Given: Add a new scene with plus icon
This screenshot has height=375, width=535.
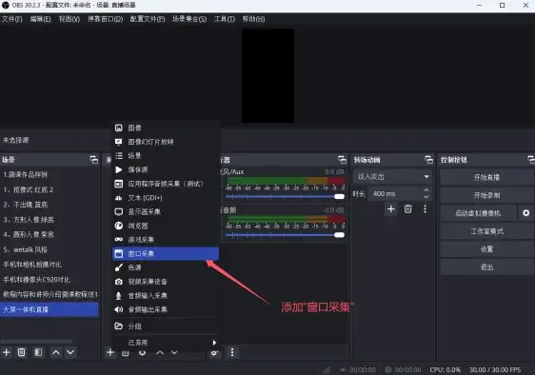Looking at the screenshot, I should click(x=7, y=352).
